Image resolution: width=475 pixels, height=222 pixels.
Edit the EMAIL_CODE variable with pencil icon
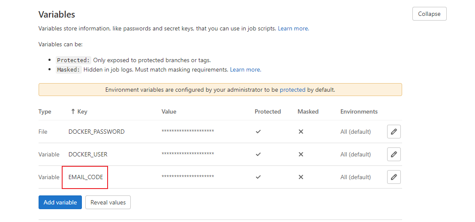point(394,177)
